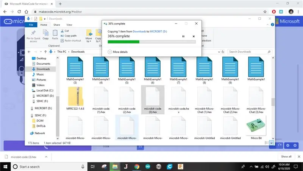Expand More details in copy dialog
Image resolution: width=303 pixels, height=171 pixels.
[x=118, y=52]
